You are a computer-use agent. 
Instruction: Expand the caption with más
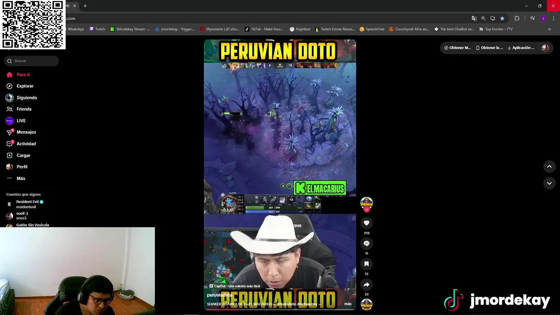[x=348, y=304]
